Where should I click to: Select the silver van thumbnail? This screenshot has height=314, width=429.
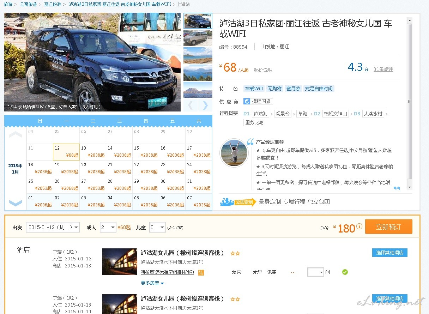(198, 38)
